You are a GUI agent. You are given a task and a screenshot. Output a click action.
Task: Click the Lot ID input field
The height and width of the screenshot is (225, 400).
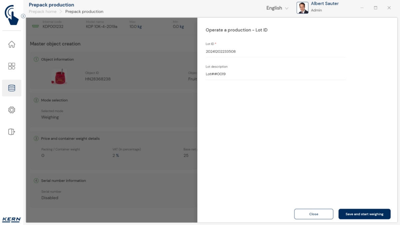point(275,52)
